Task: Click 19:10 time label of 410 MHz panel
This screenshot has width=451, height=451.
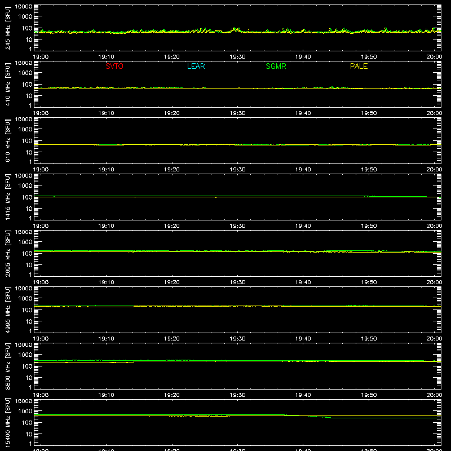Action: click(x=107, y=113)
